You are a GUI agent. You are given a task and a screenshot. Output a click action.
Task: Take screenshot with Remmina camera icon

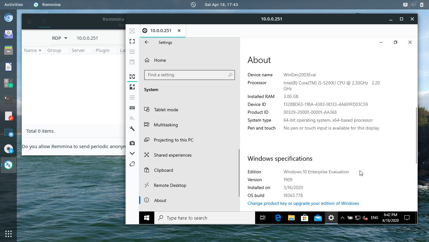132,143
